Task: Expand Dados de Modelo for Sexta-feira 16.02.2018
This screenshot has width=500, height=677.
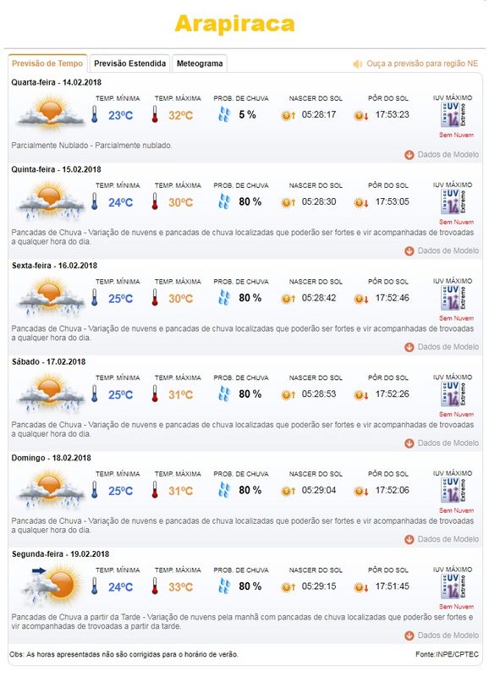Action: click(442, 347)
